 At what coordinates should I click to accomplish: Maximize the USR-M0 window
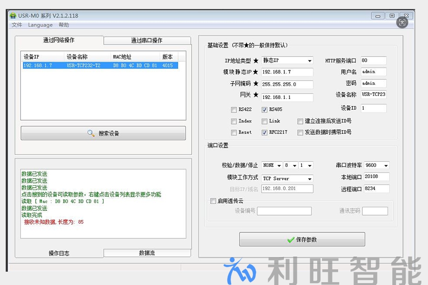(x=392, y=16)
